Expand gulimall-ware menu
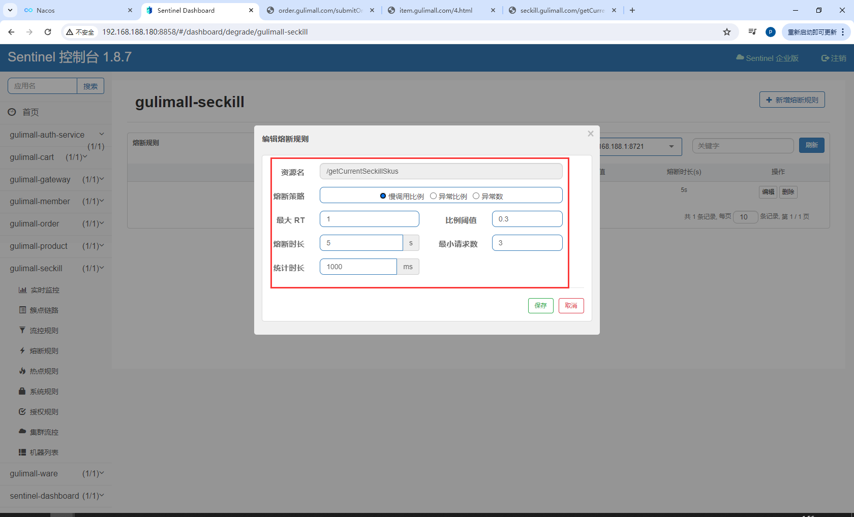The height and width of the screenshot is (517, 854). 102,473
